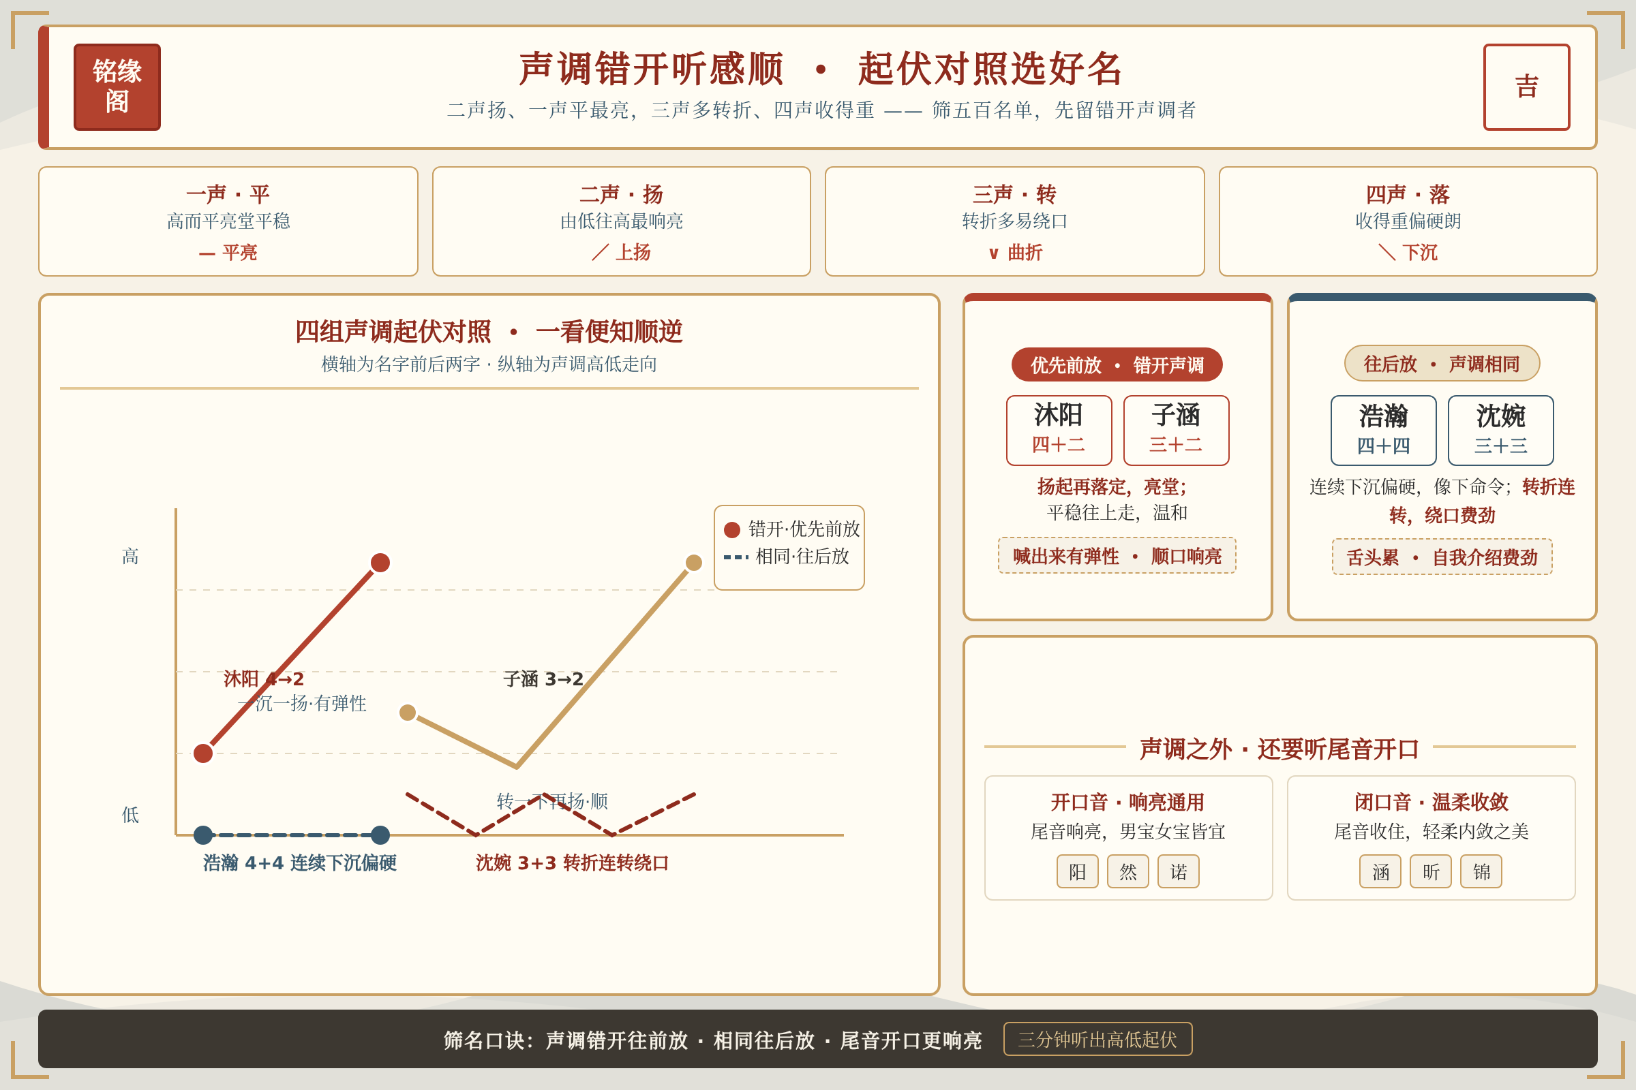Select the 四声·落 tone card
Screen dimensions: 1636x1090
(x=1408, y=221)
